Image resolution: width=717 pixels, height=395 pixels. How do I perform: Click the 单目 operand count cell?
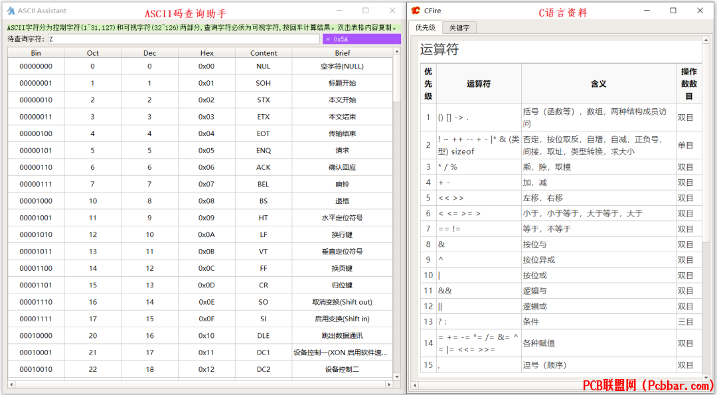pyautogui.click(x=688, y=145)
